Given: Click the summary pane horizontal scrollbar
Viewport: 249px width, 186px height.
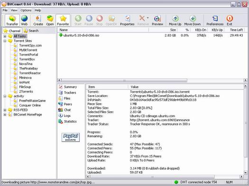Looking at the screenshot, I should click(x=152, y=177).
